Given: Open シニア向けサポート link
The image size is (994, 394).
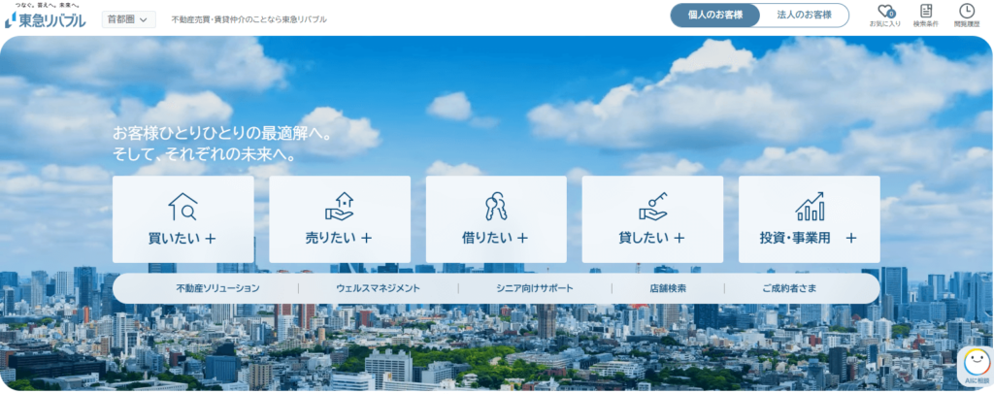Looking at the screenshot, I should (535, 288).
